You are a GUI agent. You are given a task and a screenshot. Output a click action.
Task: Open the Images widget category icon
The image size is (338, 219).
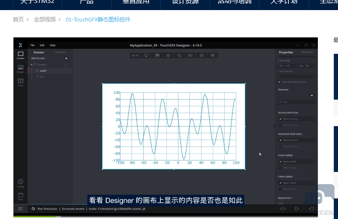(157, 55)
